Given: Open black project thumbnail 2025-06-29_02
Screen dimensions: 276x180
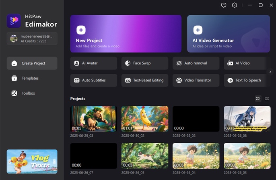Looking at the screenshot, I should pos(196,119).
